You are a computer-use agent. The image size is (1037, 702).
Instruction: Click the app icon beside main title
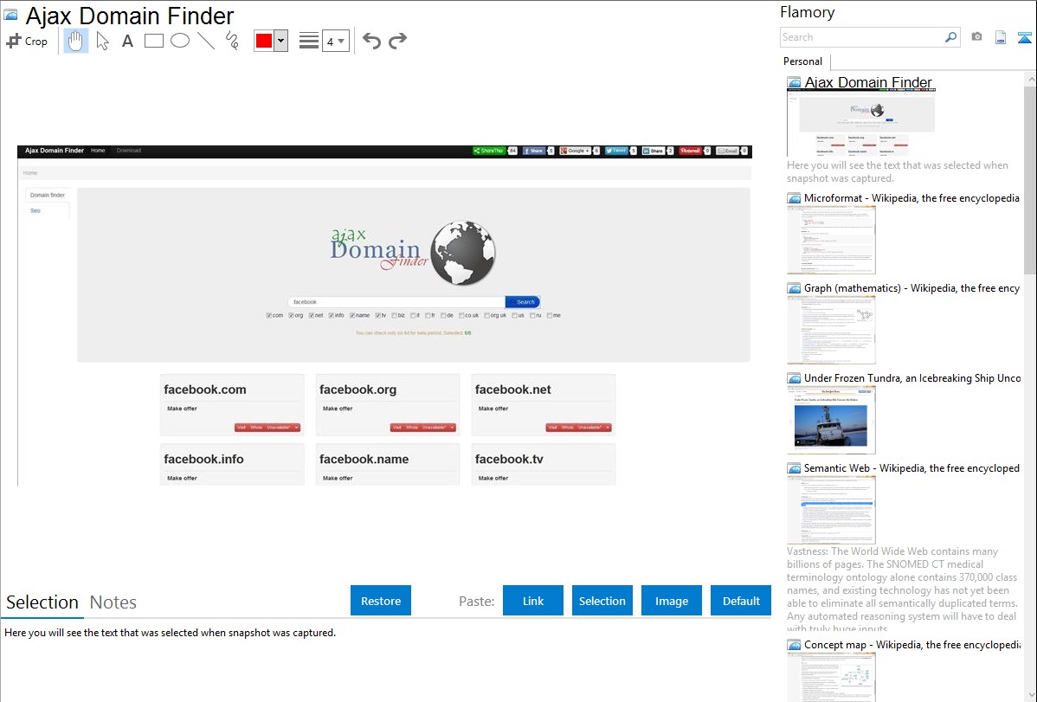tap(10, 15)
